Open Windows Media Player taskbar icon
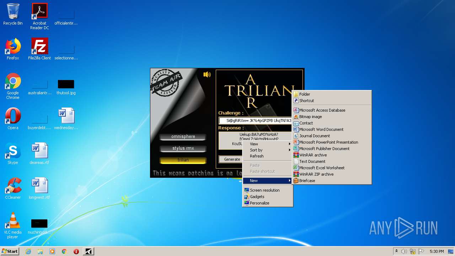This screenshot has width=455, height=256. point(52,251)
